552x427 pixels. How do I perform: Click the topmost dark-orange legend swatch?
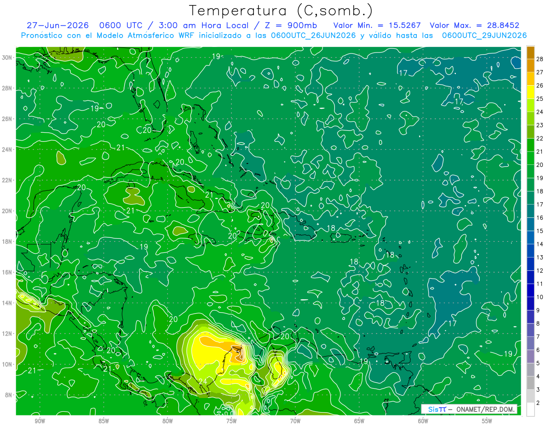click(x=530, y=52)
